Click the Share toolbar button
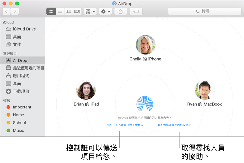Viewport: 244px width, 163px height. pyautogui.click(x=121, y=11)
